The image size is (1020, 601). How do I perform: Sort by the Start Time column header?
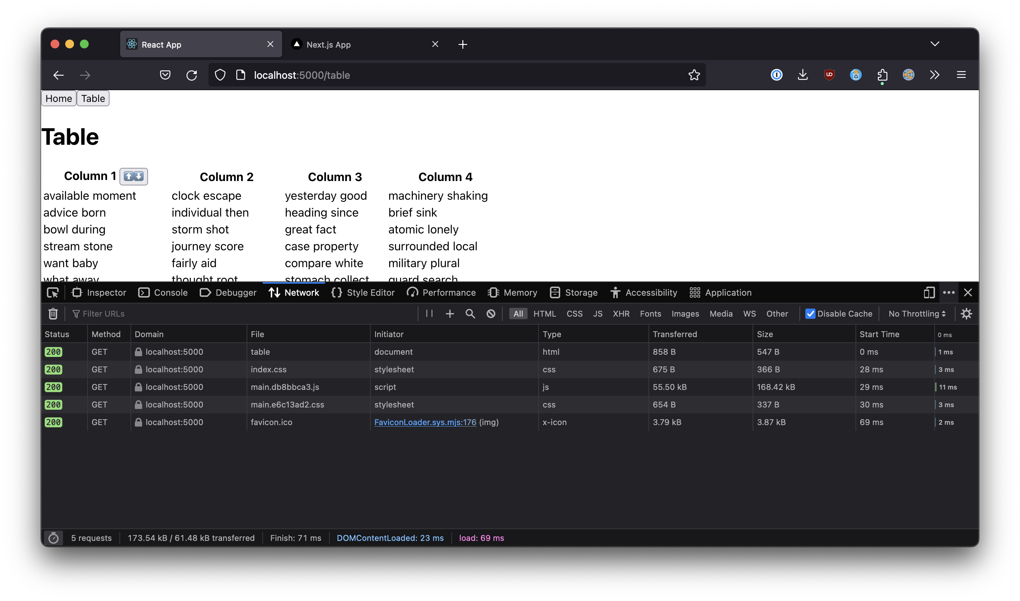tap(895, 334)
